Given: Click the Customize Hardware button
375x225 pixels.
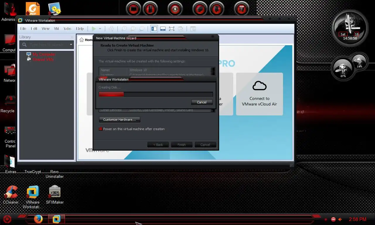Looking at the screenshot, I should click(120, 120).
